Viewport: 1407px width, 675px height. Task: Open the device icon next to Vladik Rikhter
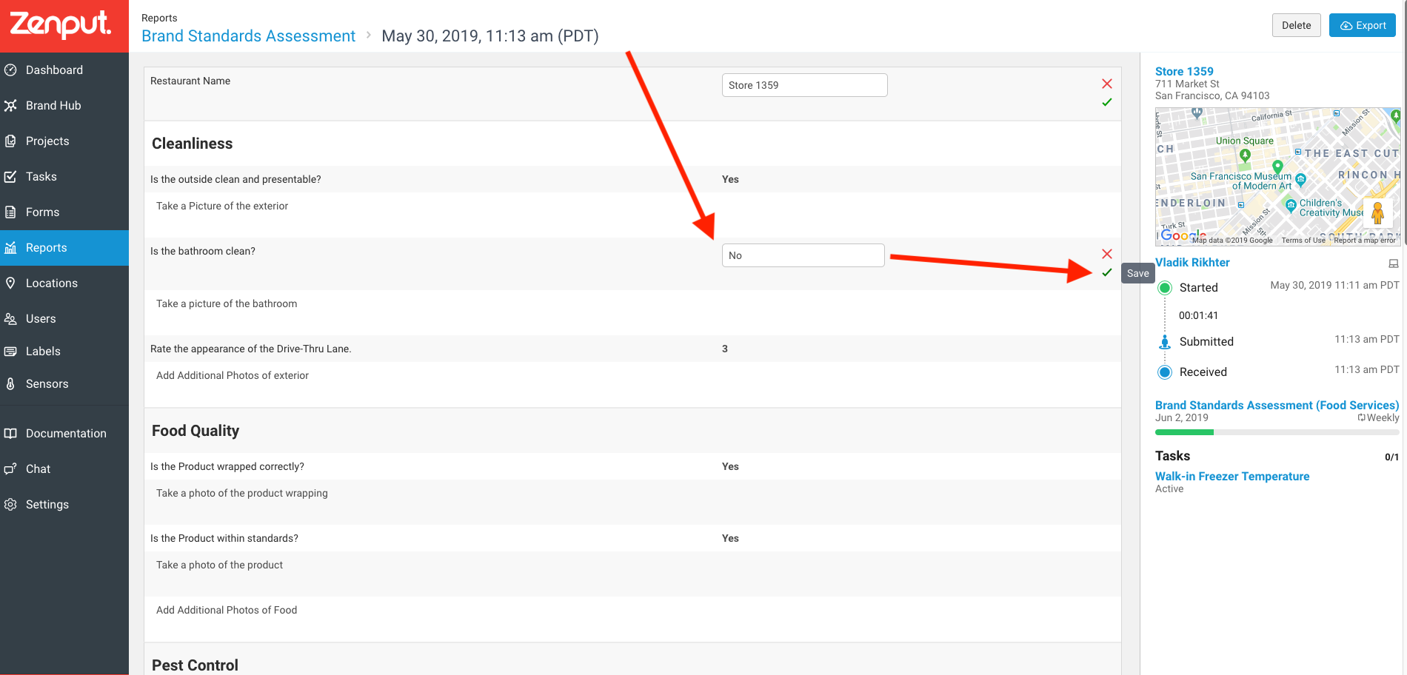coord(1393,263)
